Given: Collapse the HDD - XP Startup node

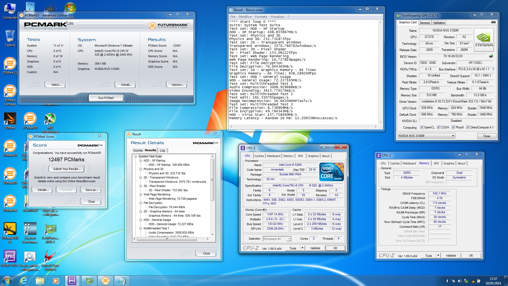Looking at the screenshot, I should [x=141, y=160].
